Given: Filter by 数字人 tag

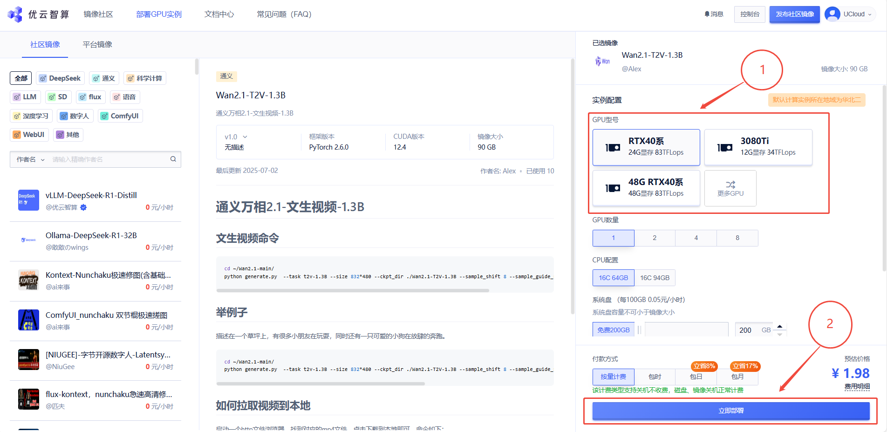Looking at the screenshot, I should [x=75, y=116].
